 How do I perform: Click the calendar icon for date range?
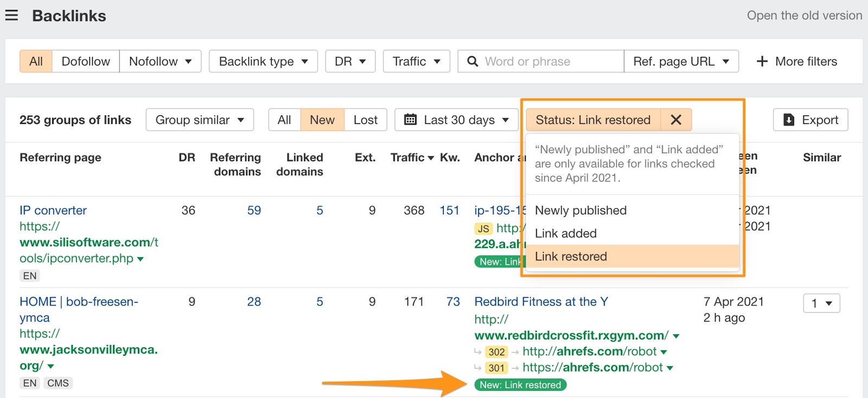(x=411, y=120)
